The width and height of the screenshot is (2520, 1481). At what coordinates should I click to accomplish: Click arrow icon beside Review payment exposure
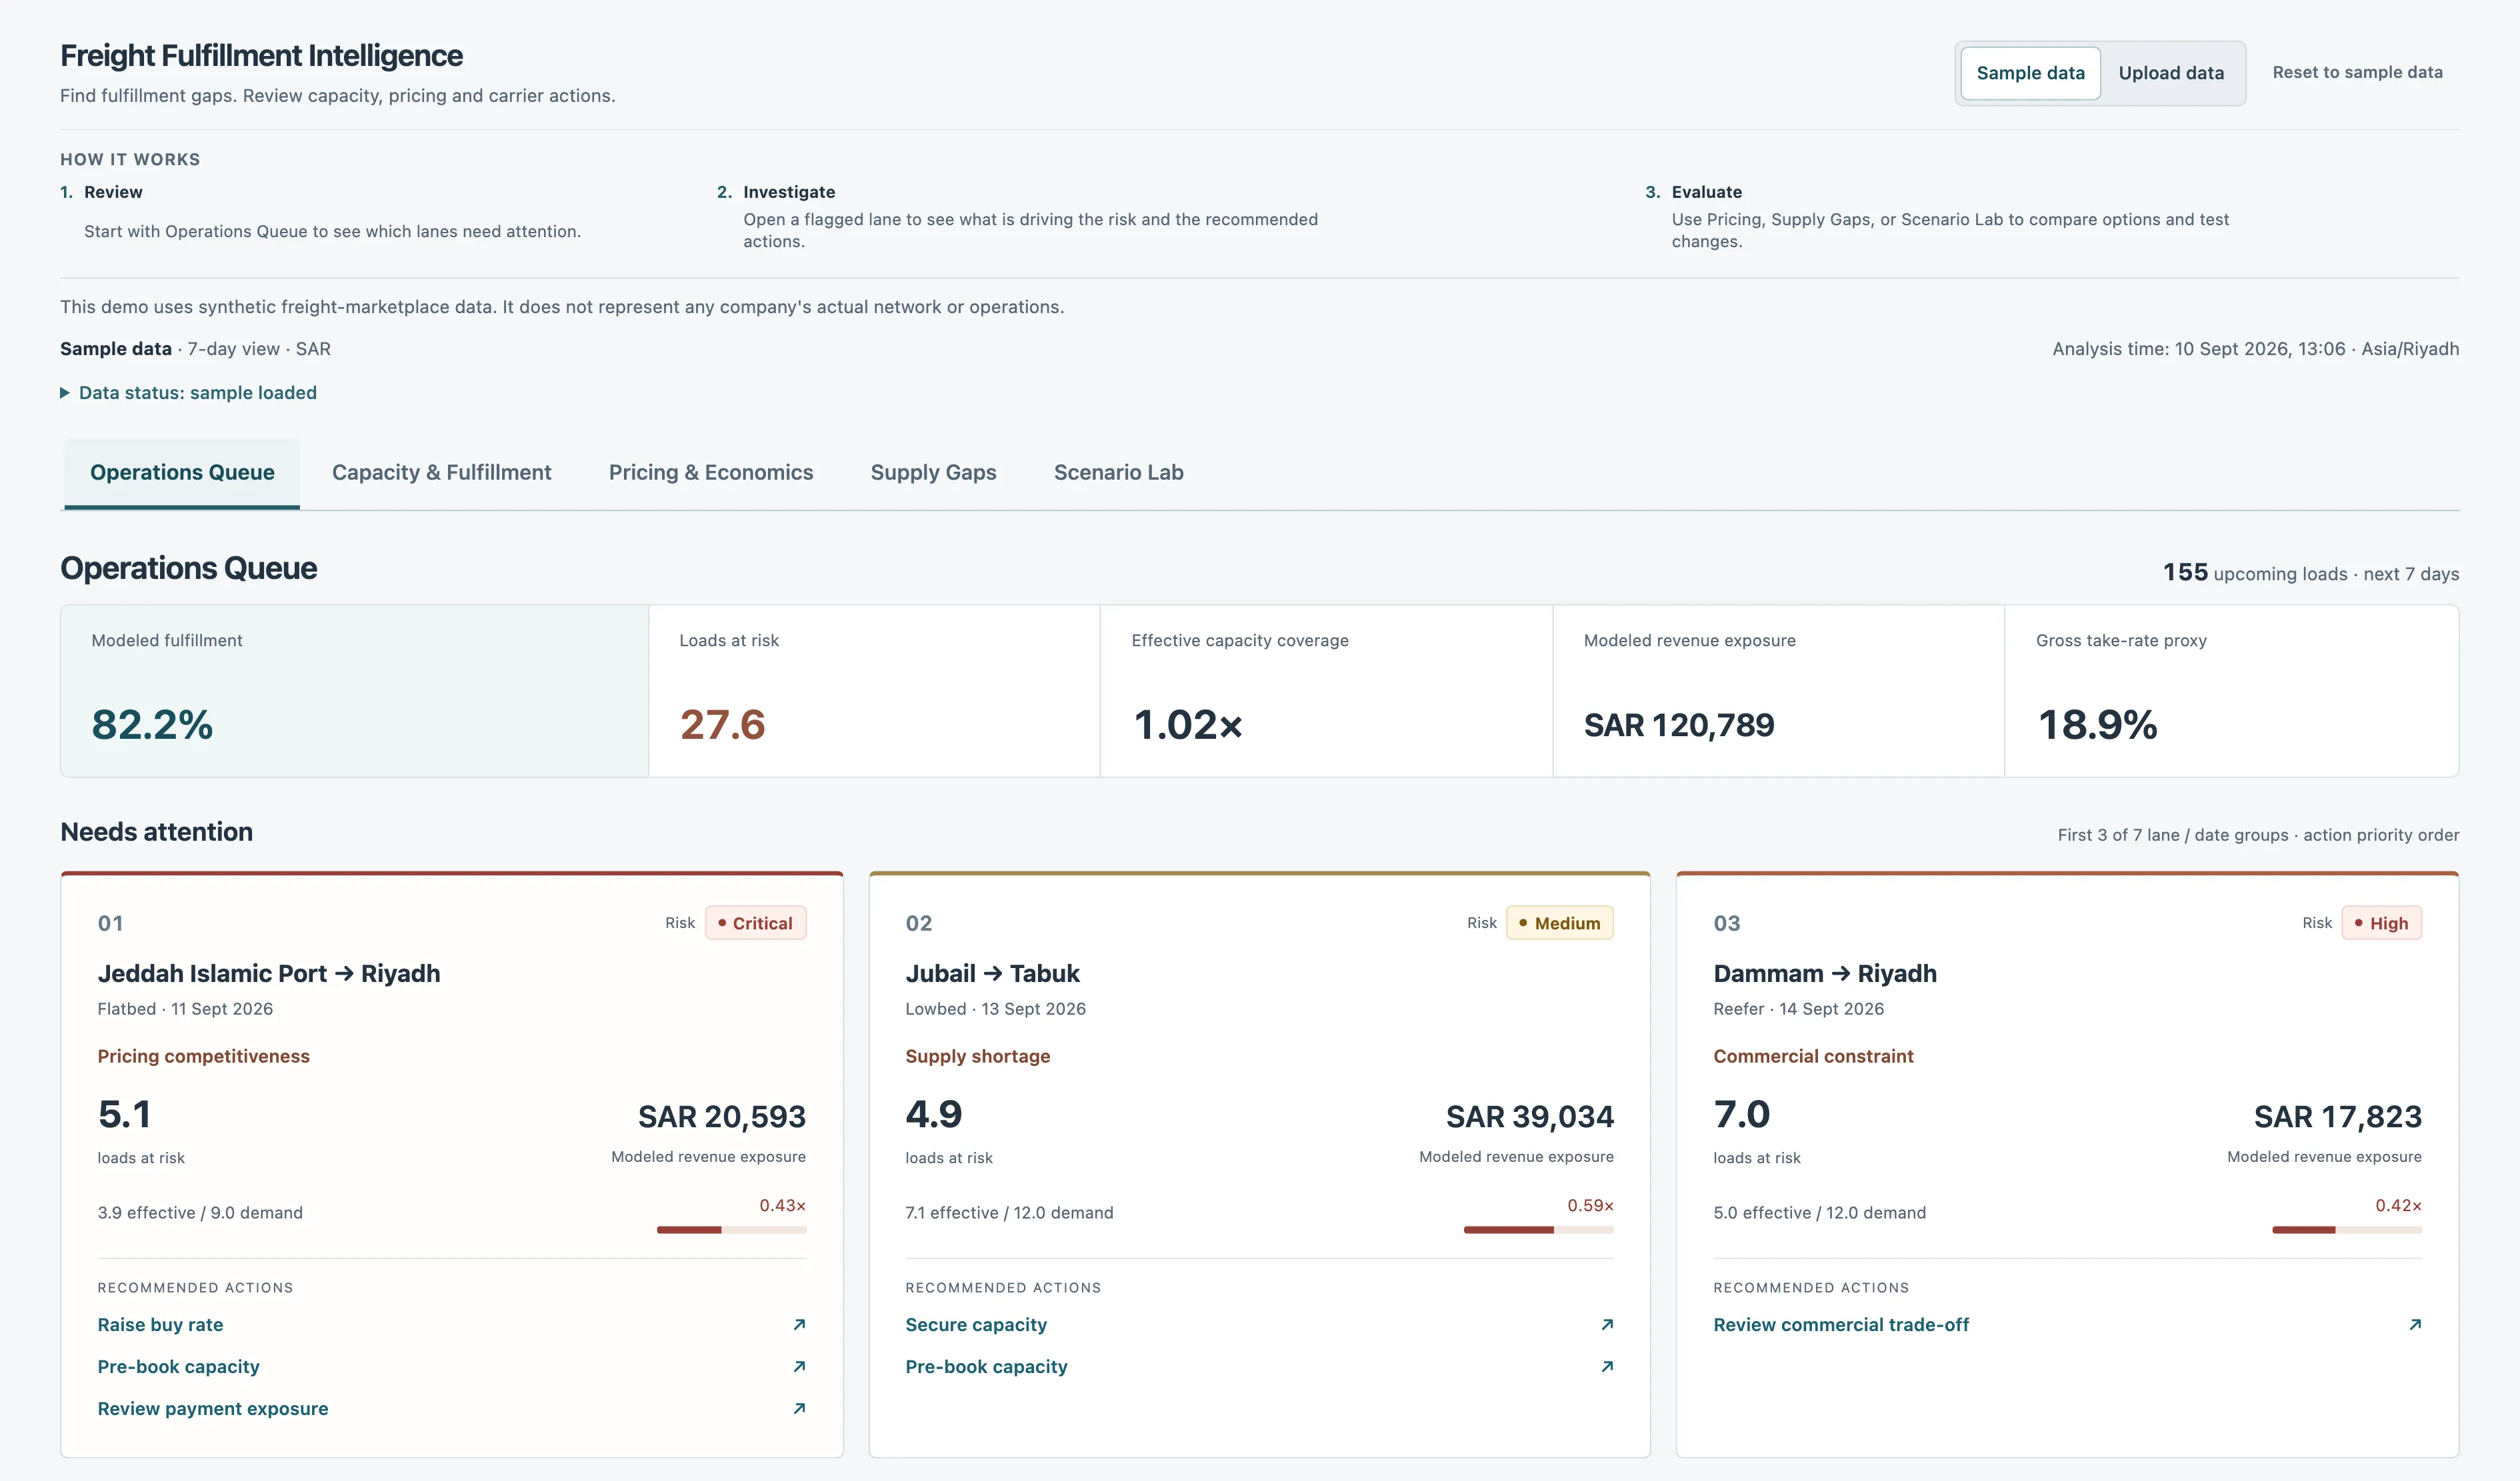point(799,1408)
